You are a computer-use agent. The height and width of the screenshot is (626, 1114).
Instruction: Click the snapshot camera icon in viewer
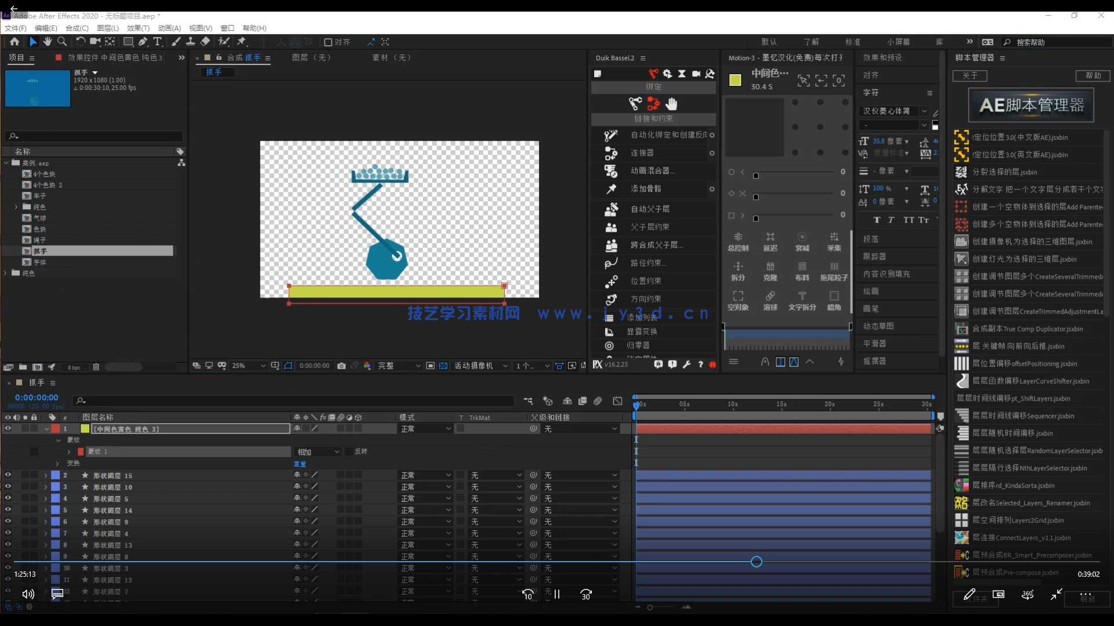[341, 366]
